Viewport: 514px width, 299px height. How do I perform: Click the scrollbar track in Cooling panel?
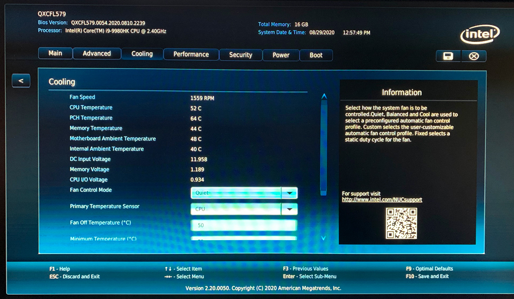click(x=324, y=166)
